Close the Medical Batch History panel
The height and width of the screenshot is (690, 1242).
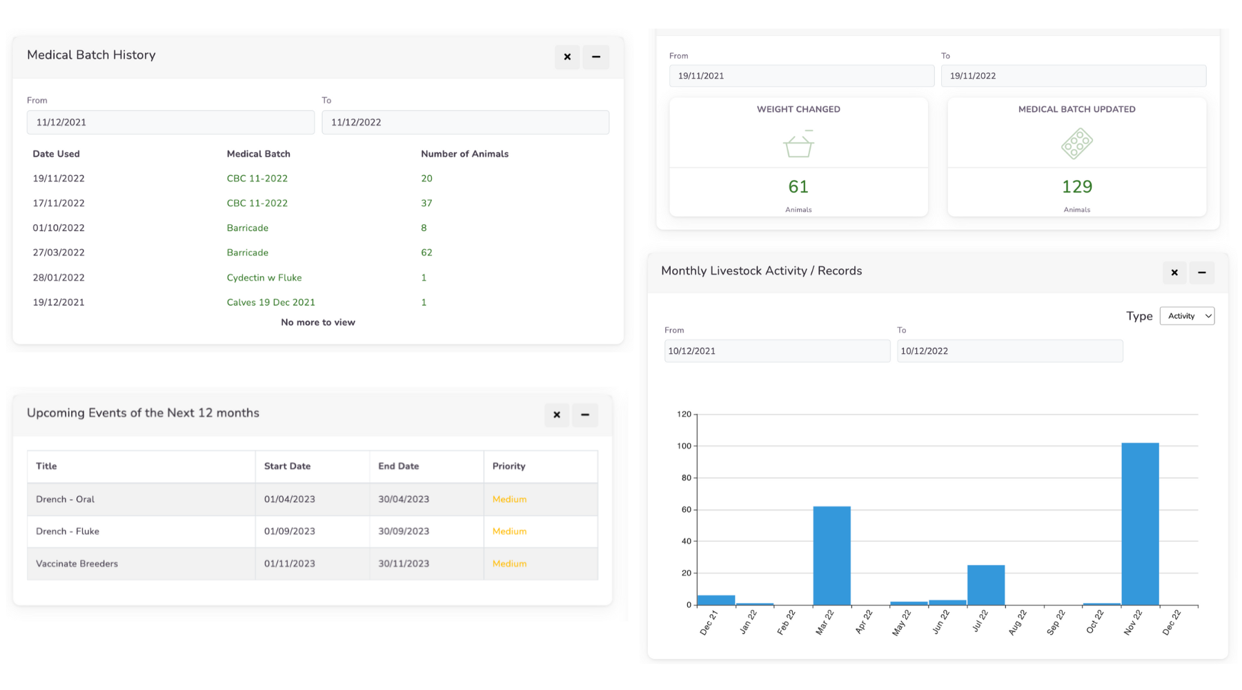pyautogui.click(x=567, y=57)
